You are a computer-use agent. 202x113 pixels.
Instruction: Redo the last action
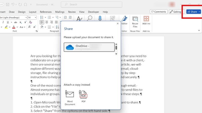[x=20, y=5]
